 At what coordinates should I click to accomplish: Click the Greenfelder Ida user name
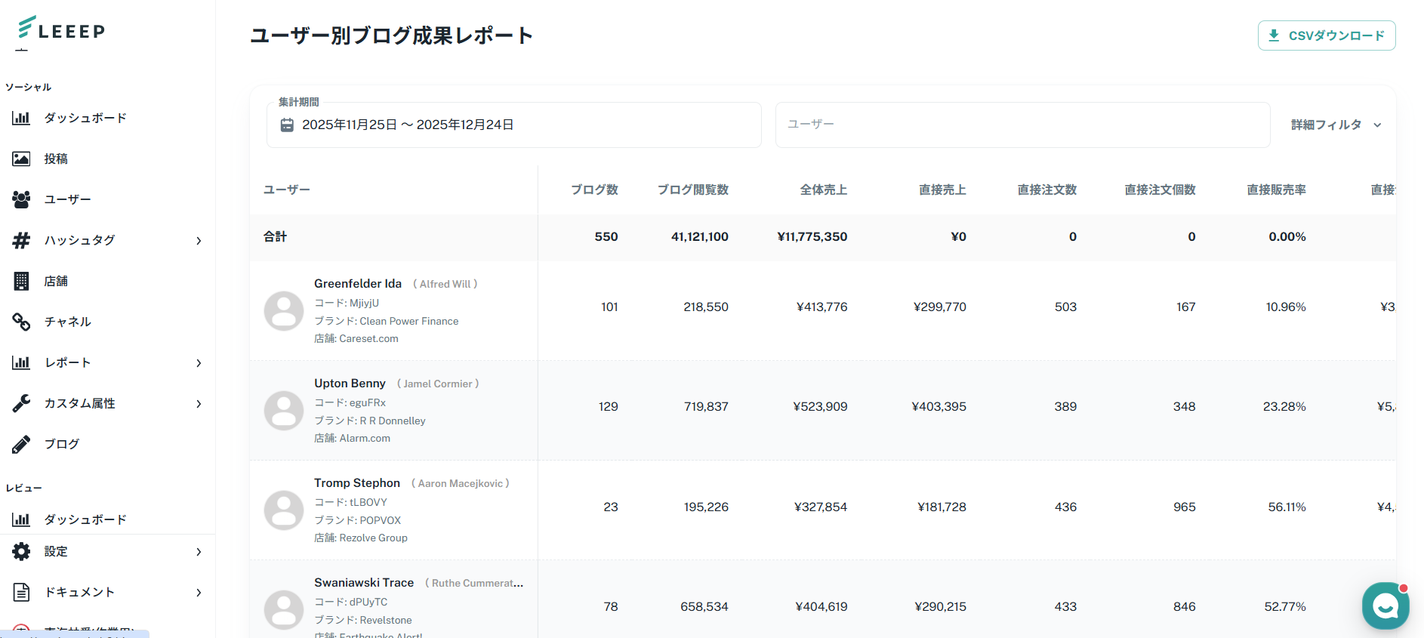click(358, 284)
